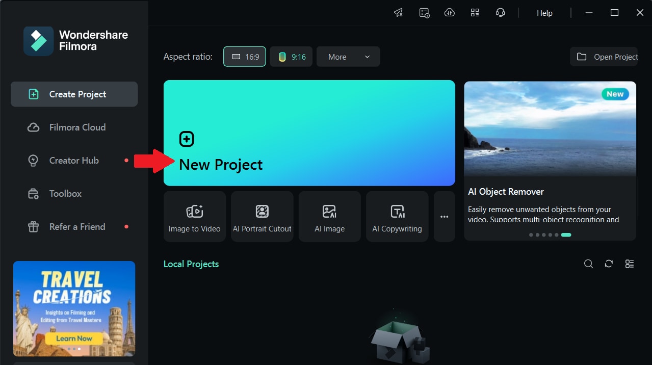Refresh the local projects list
652x365 pixels.
coord(609,264)
